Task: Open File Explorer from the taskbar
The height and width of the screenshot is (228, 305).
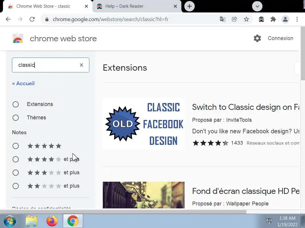Action: (31, 221)
